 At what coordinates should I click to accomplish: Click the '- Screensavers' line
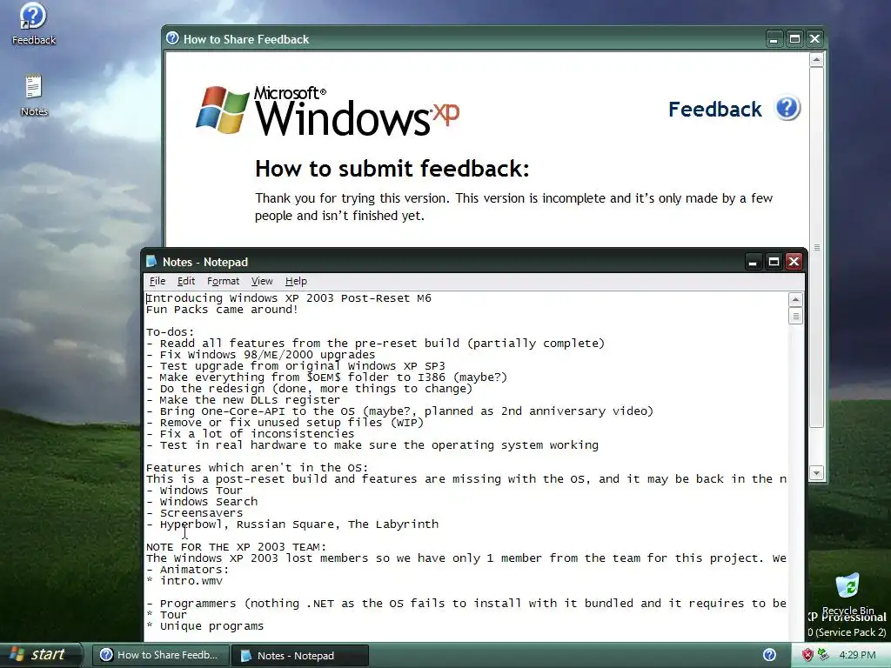tap(194, 513)
